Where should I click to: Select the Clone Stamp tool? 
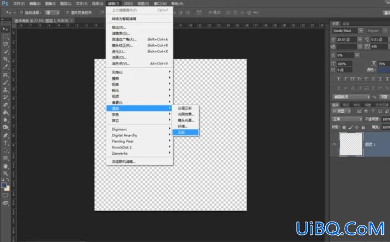[5, 90]
